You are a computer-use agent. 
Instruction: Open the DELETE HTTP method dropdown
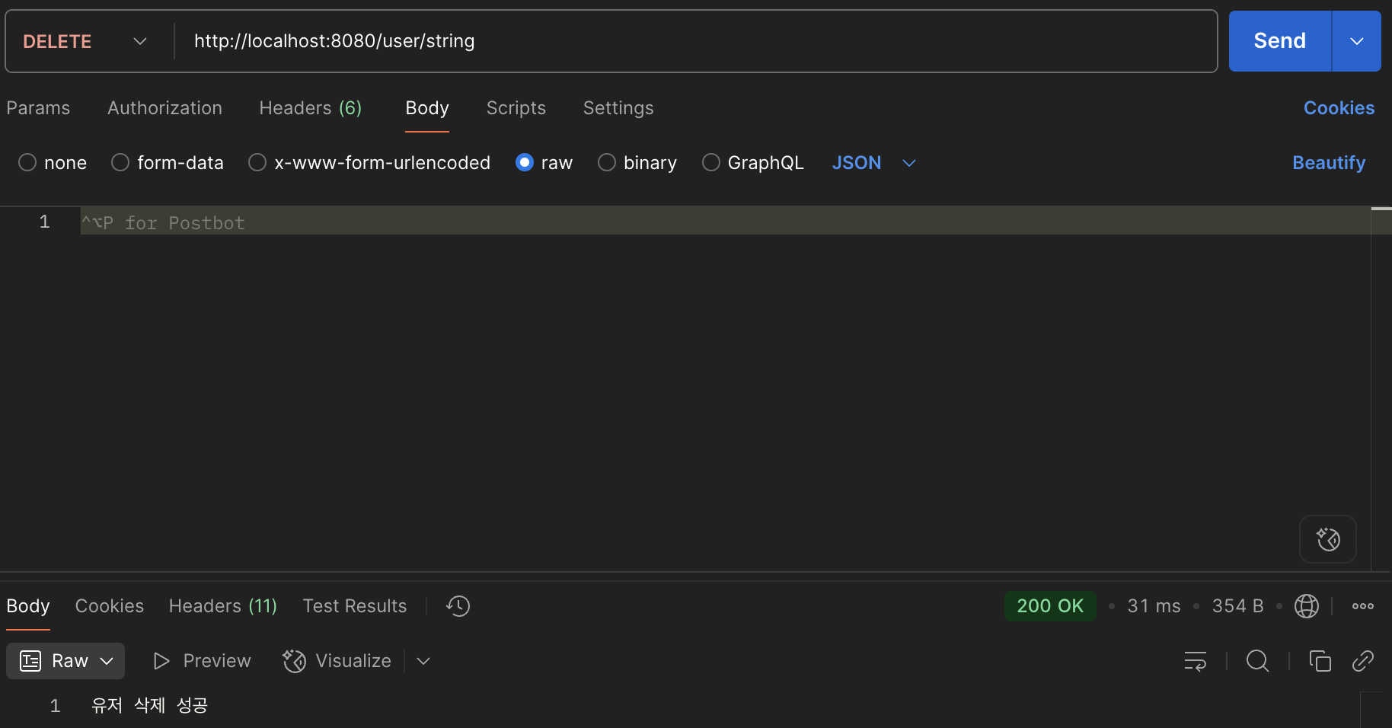[x=85, y=41]
